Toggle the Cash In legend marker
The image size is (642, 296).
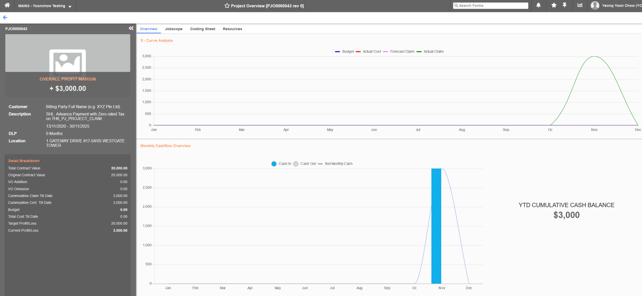[274, 163]
